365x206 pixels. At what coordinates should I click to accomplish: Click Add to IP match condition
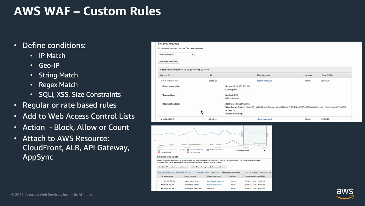click(x=172, y=167)
